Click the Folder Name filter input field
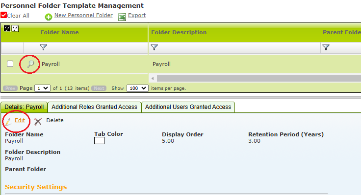361x195 pixels. pos(93,47)
